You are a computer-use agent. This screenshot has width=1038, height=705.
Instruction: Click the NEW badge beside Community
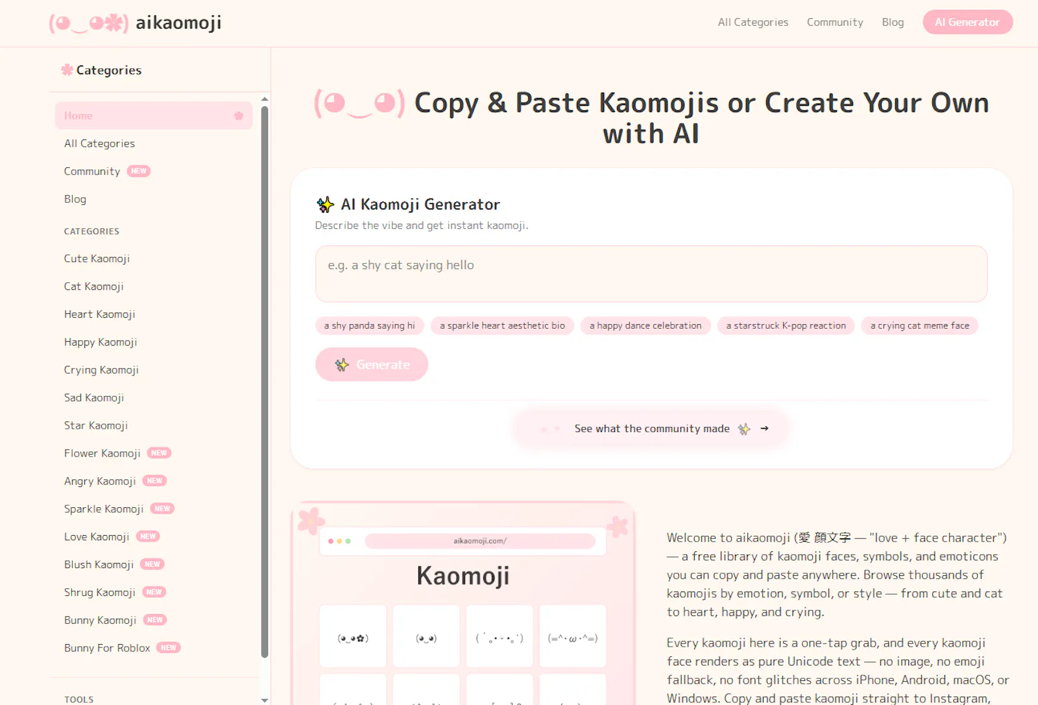point(138,171)
